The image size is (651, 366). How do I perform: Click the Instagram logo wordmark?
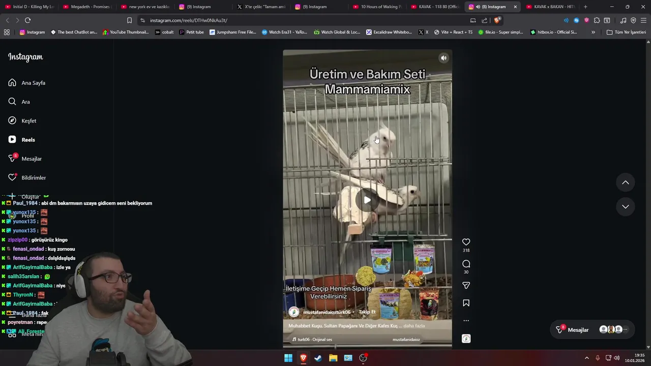(25, 57)
